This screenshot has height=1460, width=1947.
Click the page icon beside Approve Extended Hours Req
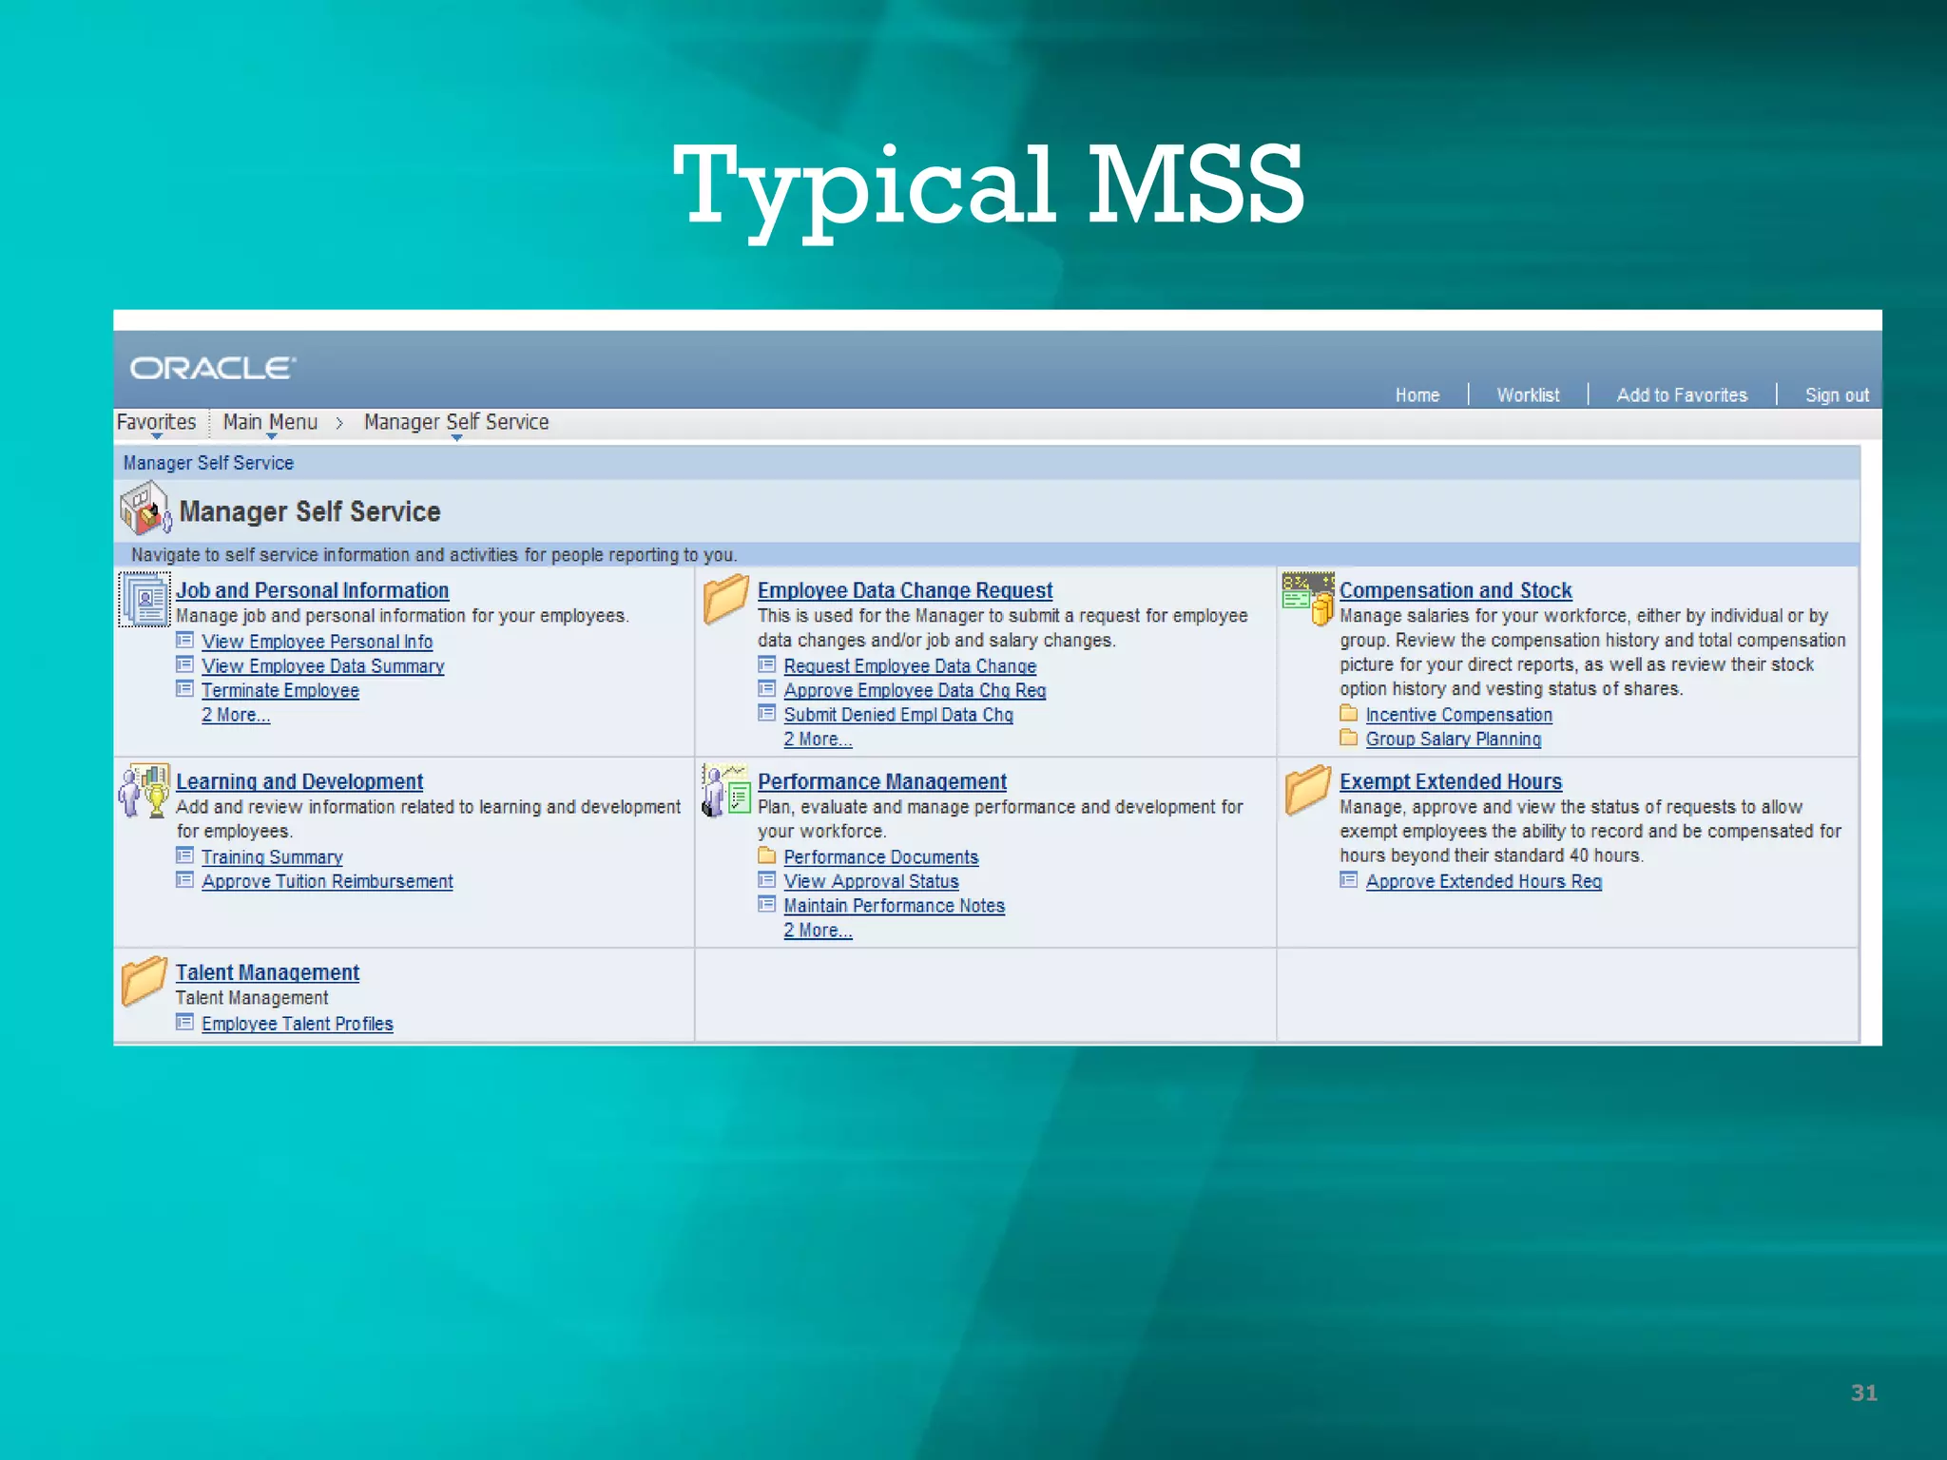[x=1349, y=880]
